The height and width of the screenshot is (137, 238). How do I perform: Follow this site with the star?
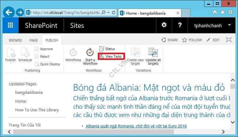tap(192, 40)
